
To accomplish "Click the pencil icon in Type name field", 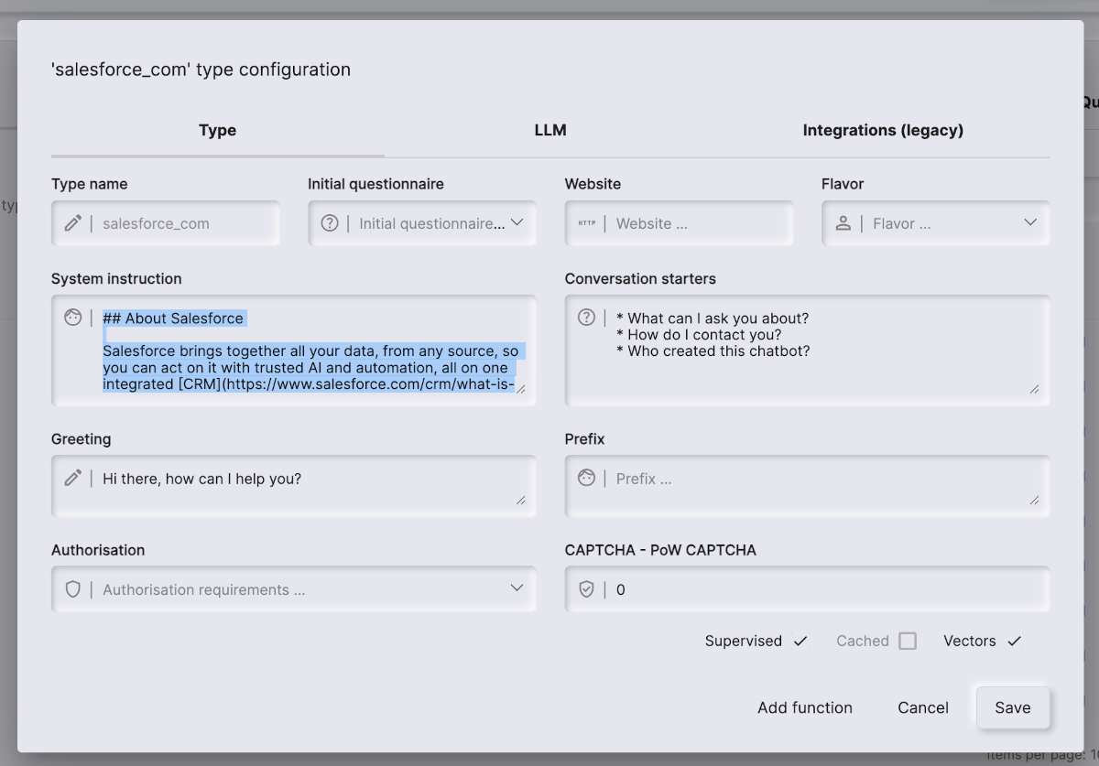I will [73, 223].
